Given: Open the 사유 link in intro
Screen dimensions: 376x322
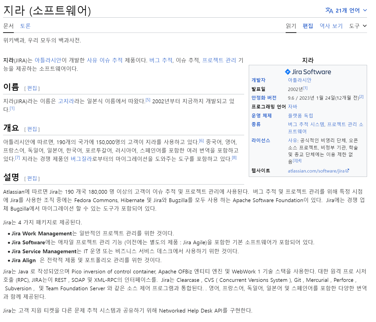Looking at the screenshot, I should click(x=92, y=60).
